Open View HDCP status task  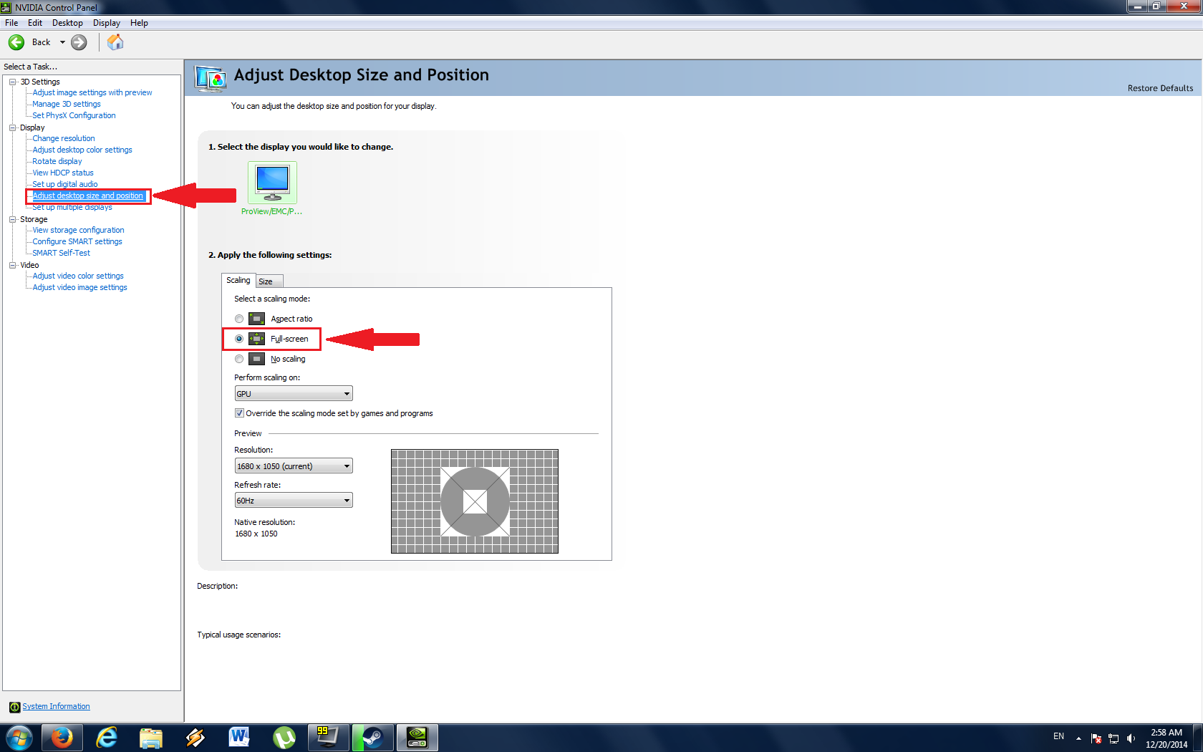coord(63,173)
